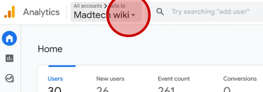Open the Reports bar chart sidebar icon

click(x=9, y=58)
